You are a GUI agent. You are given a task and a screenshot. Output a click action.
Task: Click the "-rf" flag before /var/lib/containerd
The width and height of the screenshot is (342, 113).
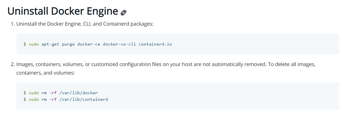[x=53, y=100]
